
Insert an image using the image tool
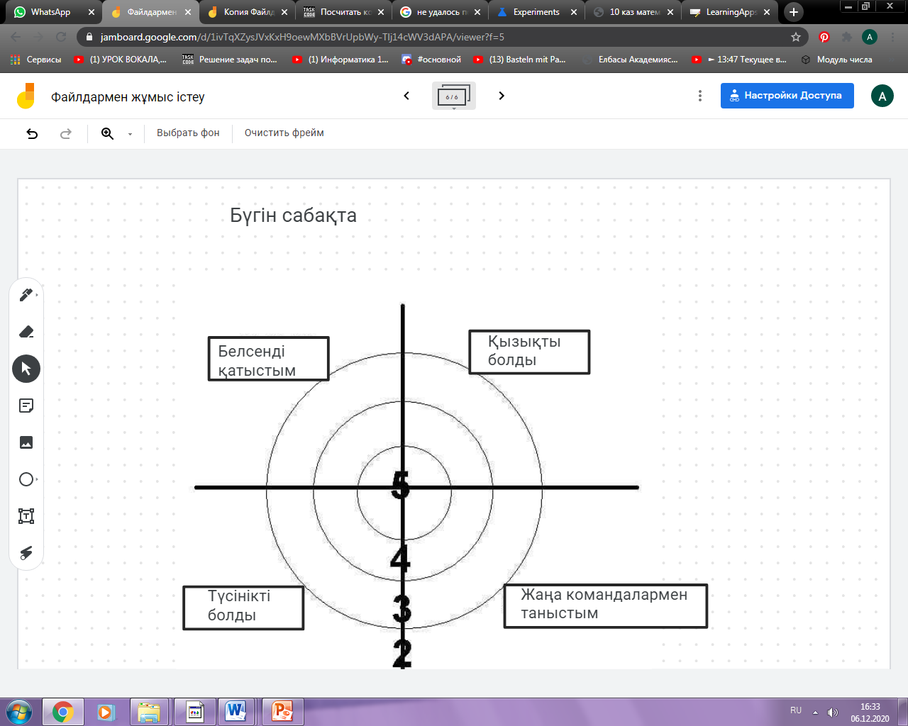(x=26, y=442)
